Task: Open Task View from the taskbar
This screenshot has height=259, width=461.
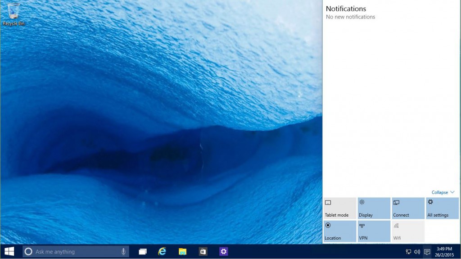Action: pyautogui.click(x=143, y=252)
